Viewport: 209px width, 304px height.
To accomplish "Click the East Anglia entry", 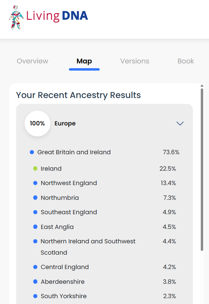I will click(x=104, y=227).
